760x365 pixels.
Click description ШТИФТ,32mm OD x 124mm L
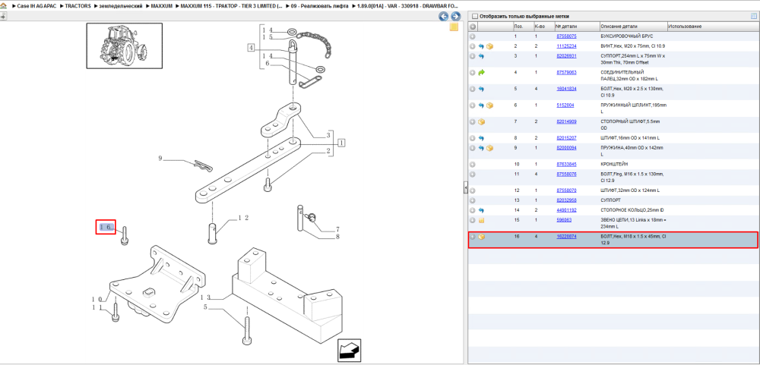630,190
